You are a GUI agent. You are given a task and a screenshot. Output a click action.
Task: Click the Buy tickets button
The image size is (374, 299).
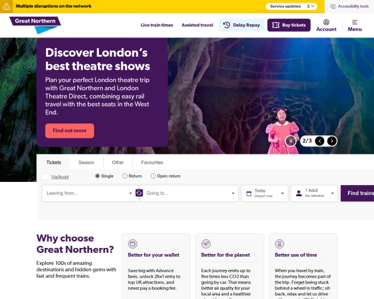289,25
